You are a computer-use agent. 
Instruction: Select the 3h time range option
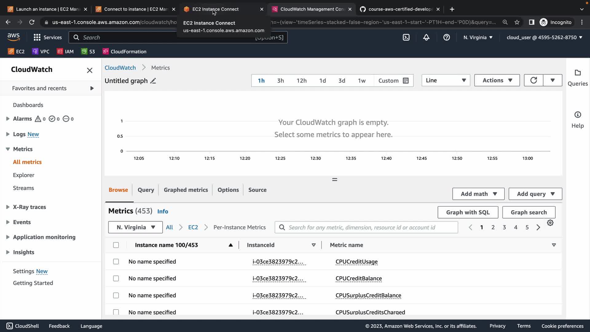click(x=280, y=81)
